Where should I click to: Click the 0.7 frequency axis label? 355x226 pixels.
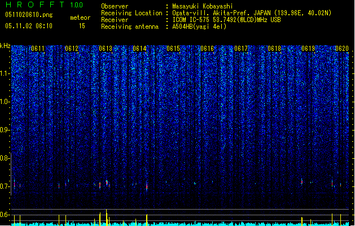[x=5, y=186]
